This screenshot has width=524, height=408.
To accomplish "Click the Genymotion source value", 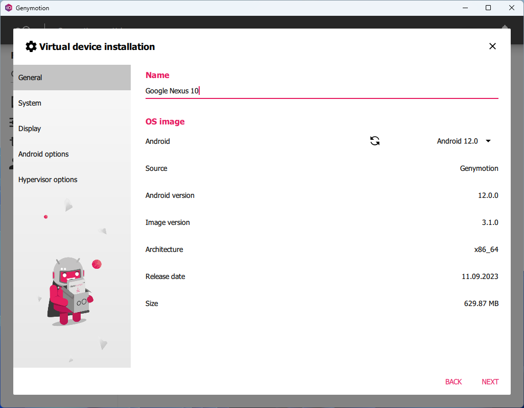I will [x=479, y=168].
